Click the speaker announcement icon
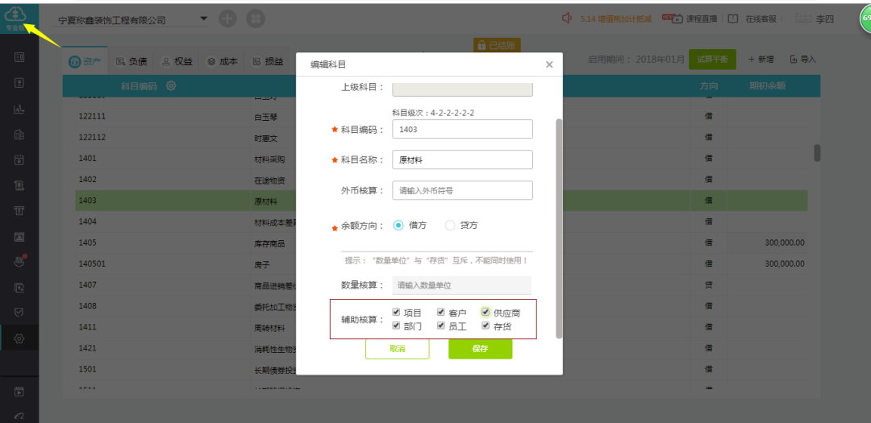 tap(567, 18)
